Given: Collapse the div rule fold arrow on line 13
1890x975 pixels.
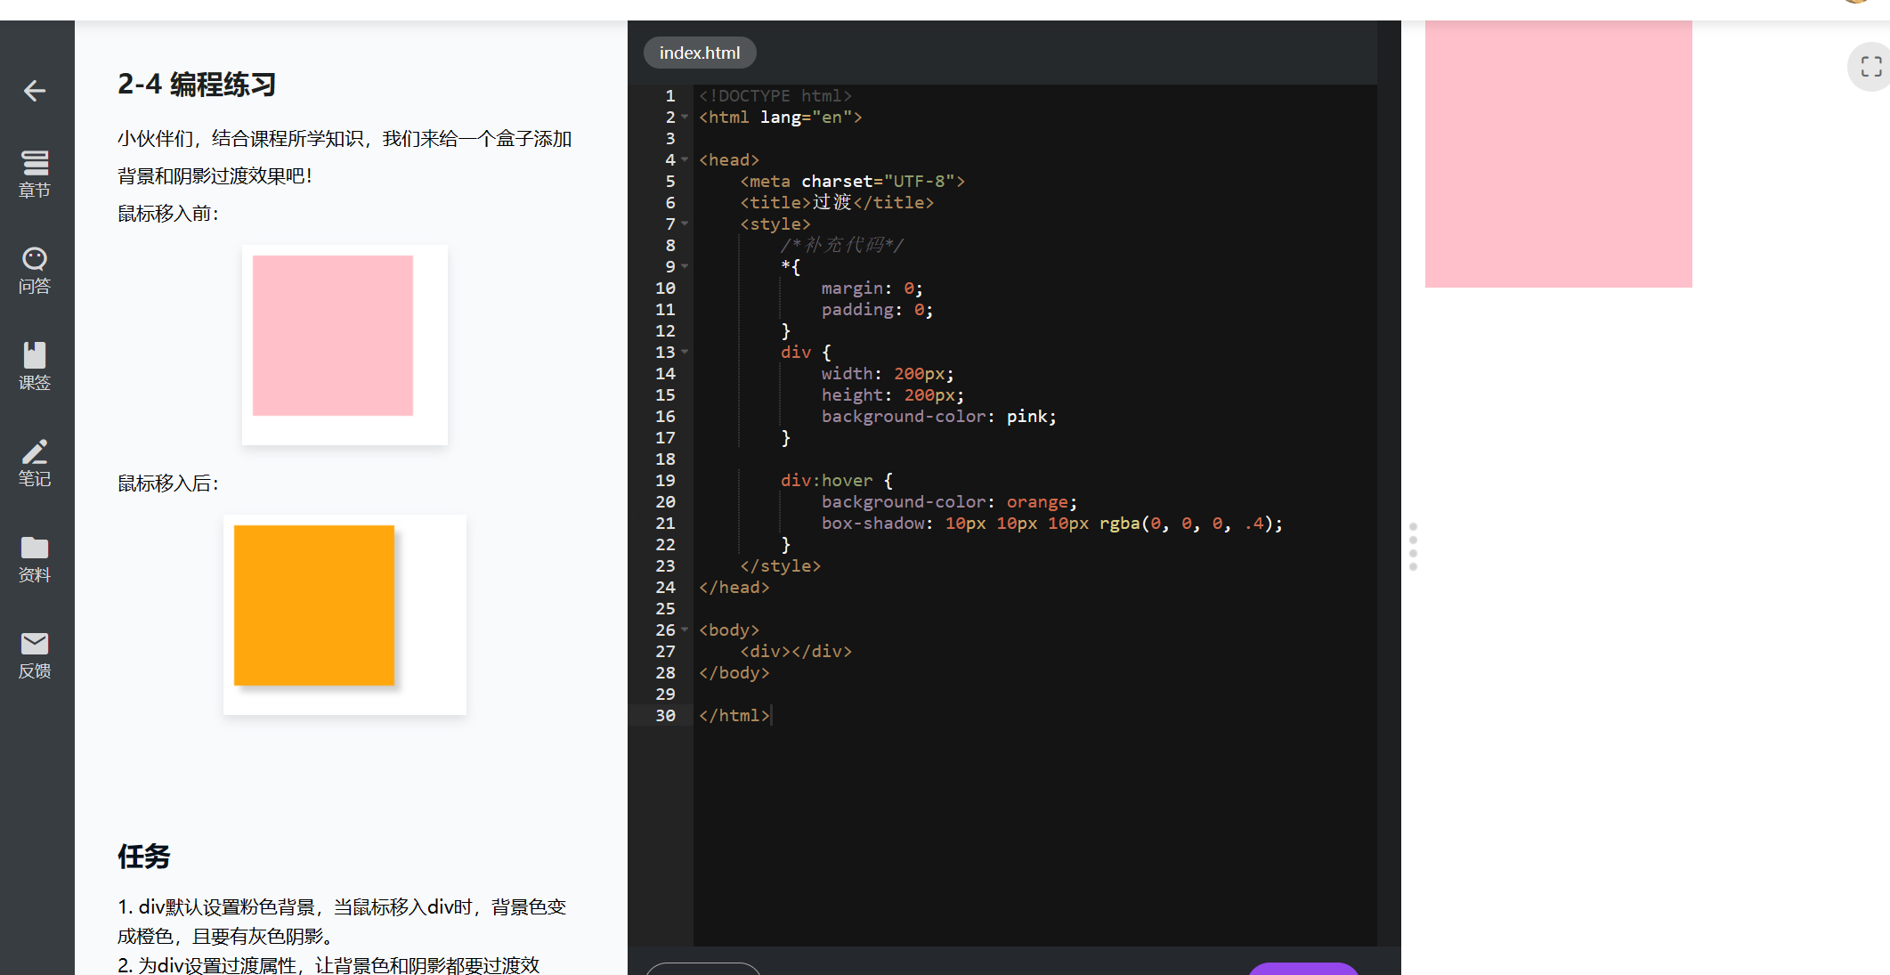Looking at the screenshot, I should click(685, 353).
